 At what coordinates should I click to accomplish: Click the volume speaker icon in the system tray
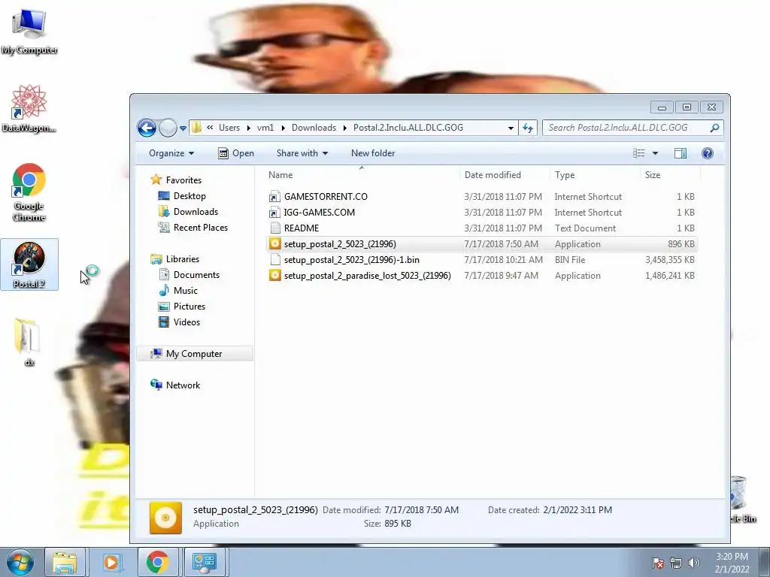pyautogui.click(x=694, y=563)
